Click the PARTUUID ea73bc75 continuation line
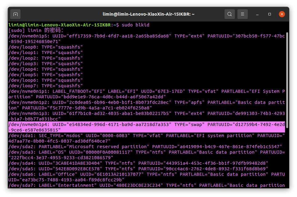The image size is (297, 197). click(66, 180)
